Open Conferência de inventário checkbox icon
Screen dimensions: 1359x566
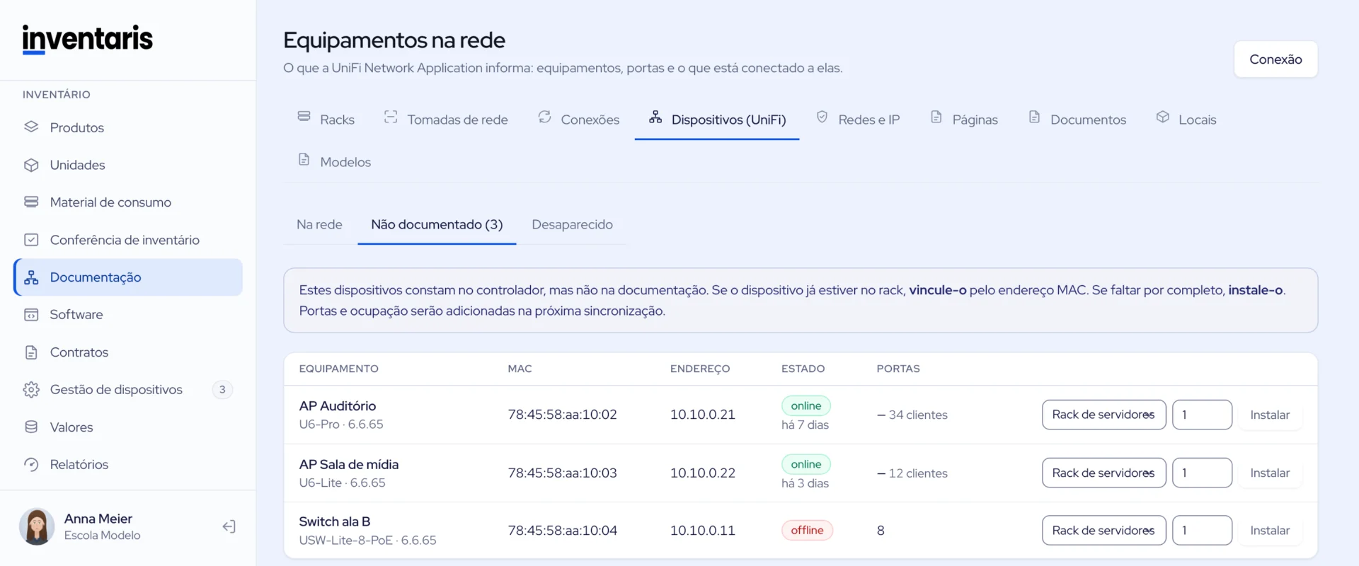pos(31,240)
